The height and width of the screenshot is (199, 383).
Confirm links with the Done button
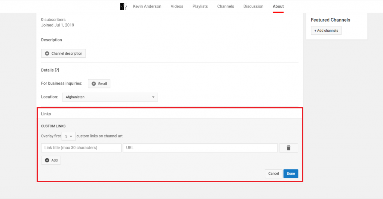coord(291,174)
